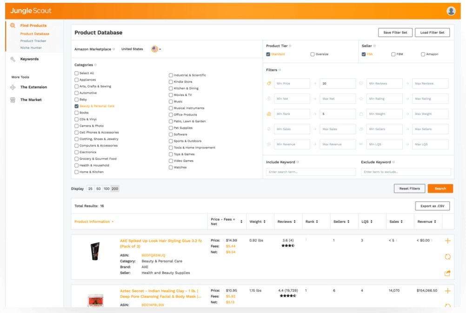Click the orange Search button
The width and height of the screenshot is (466, 313).
click(440, 188)
